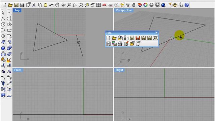Select the Boolean union spheres tool

[x=9, y=48]
